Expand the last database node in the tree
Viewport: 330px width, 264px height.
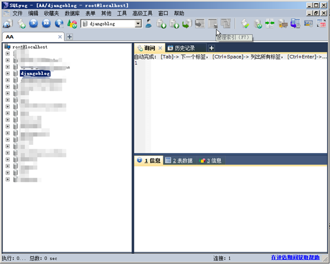pos(8,179)
